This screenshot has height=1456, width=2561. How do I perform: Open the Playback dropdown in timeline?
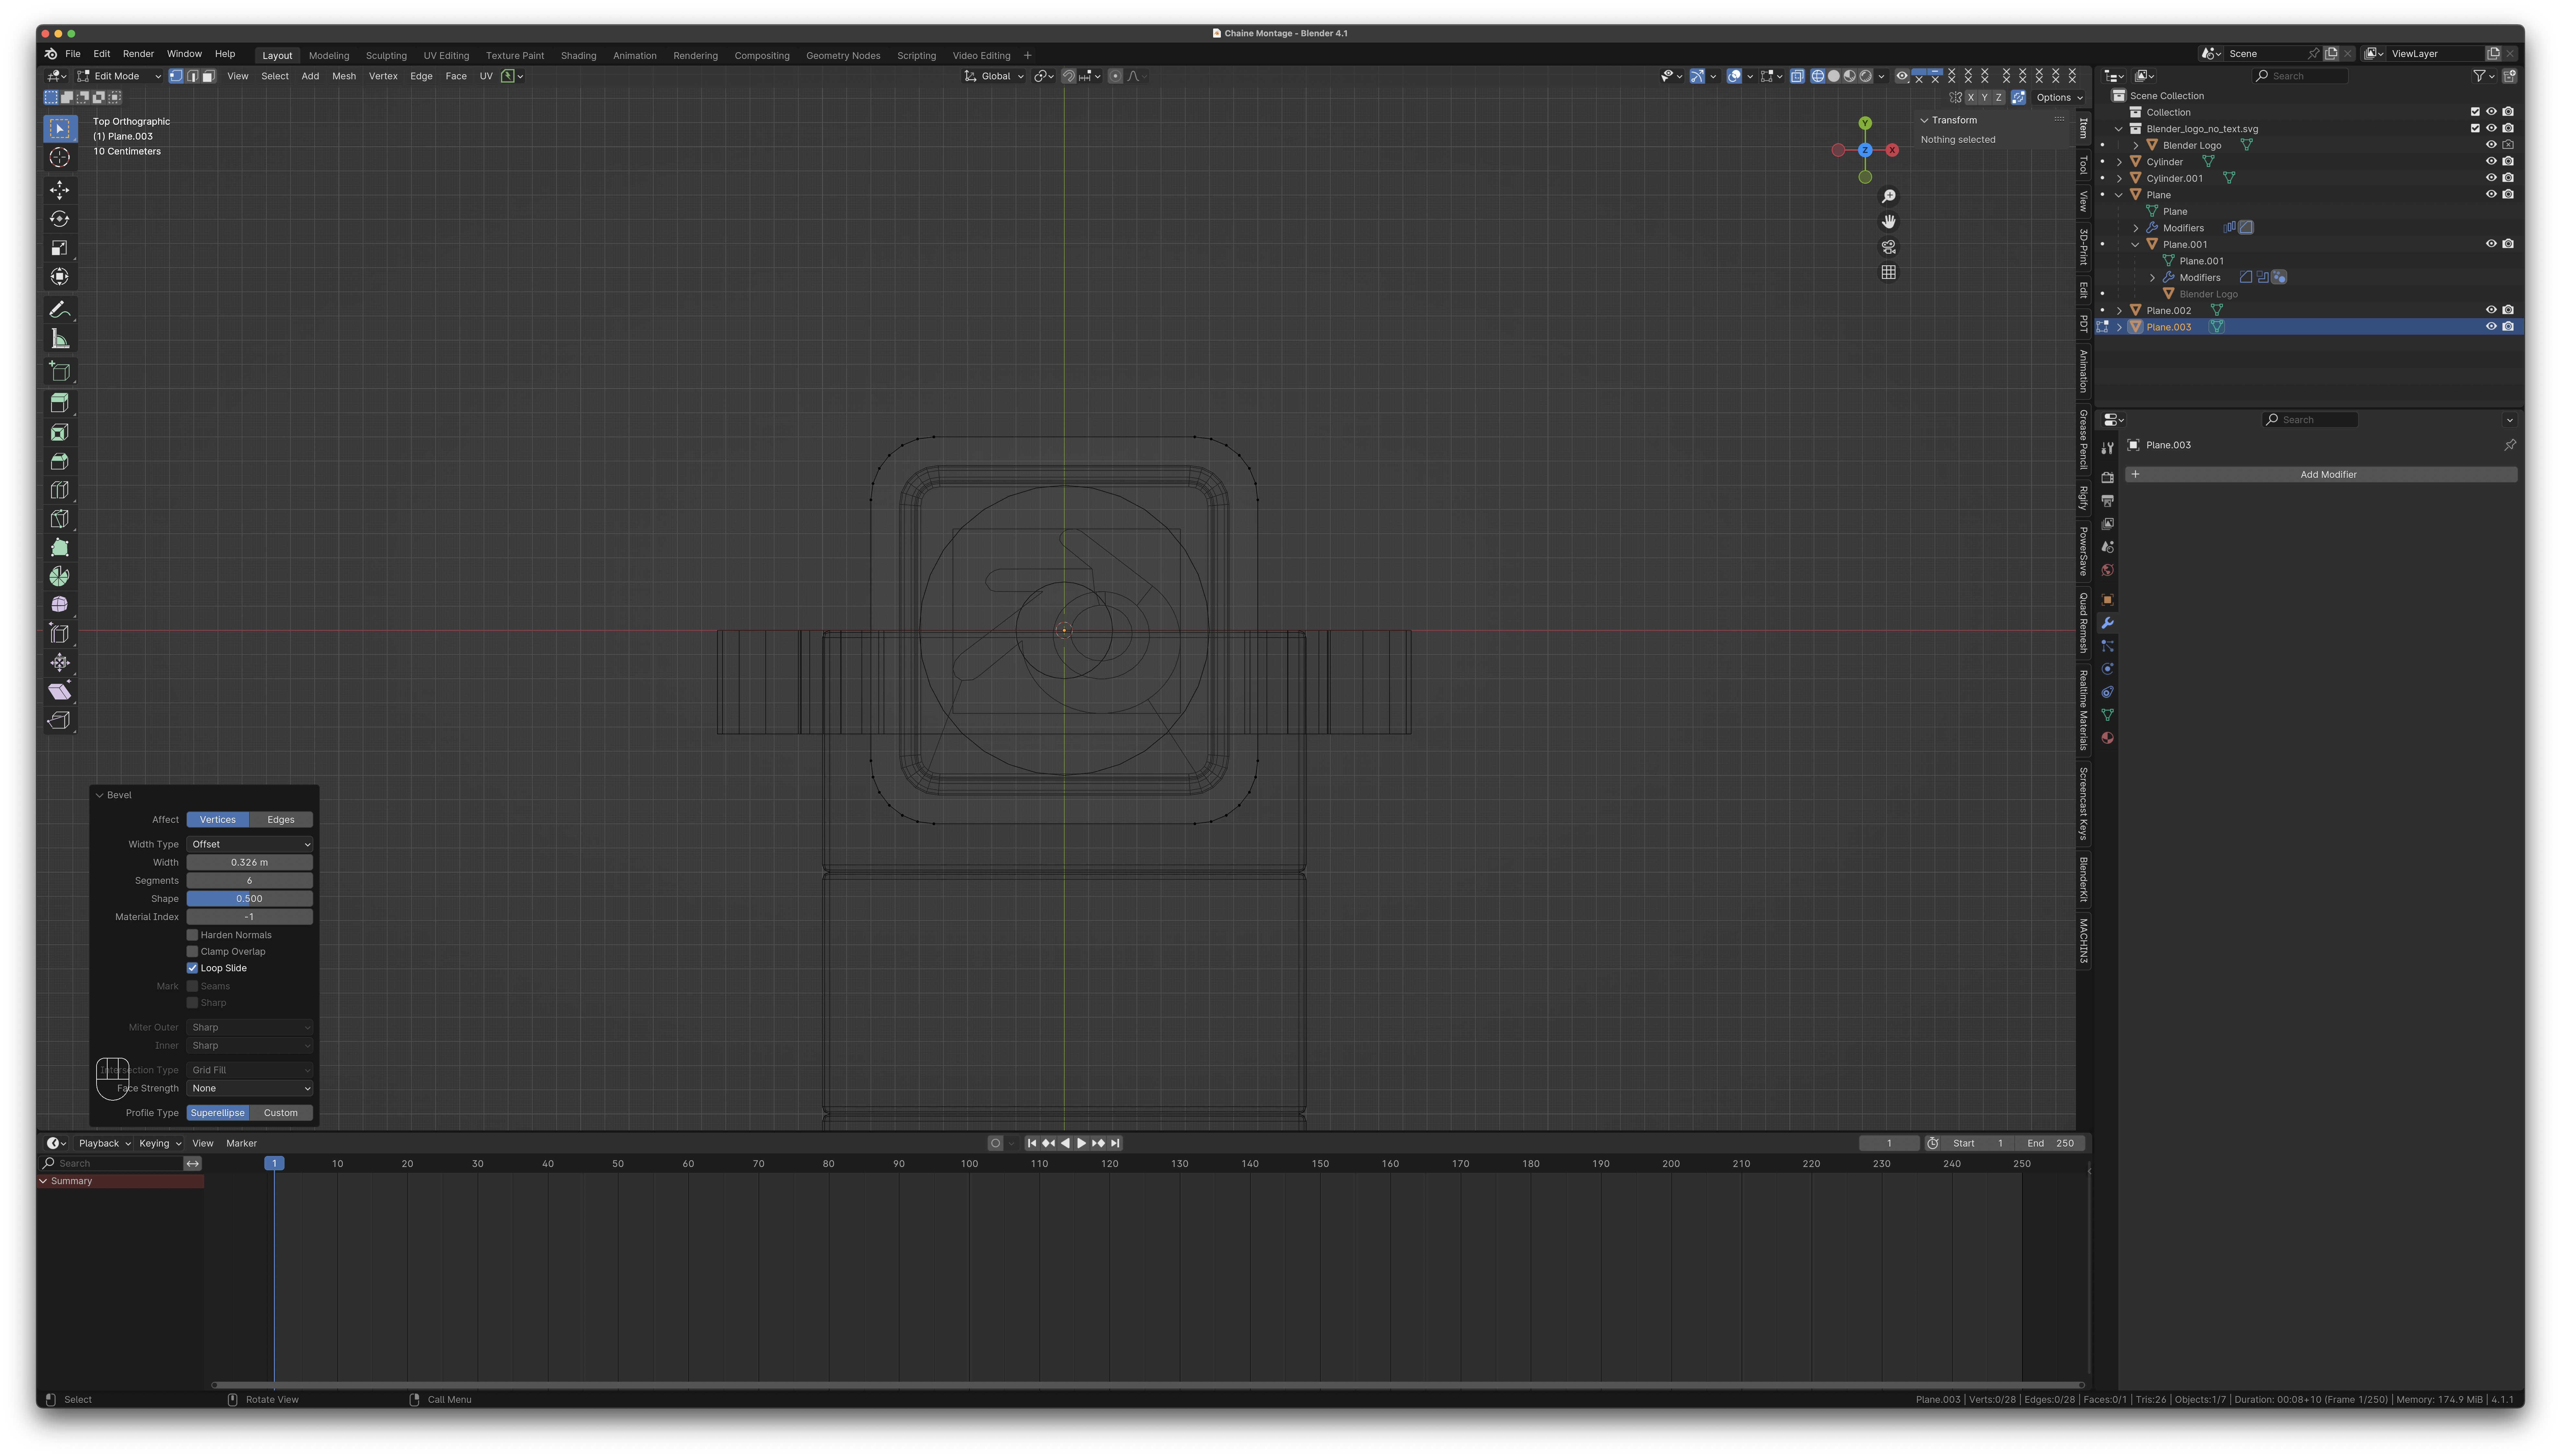[x=105, y=1143]
